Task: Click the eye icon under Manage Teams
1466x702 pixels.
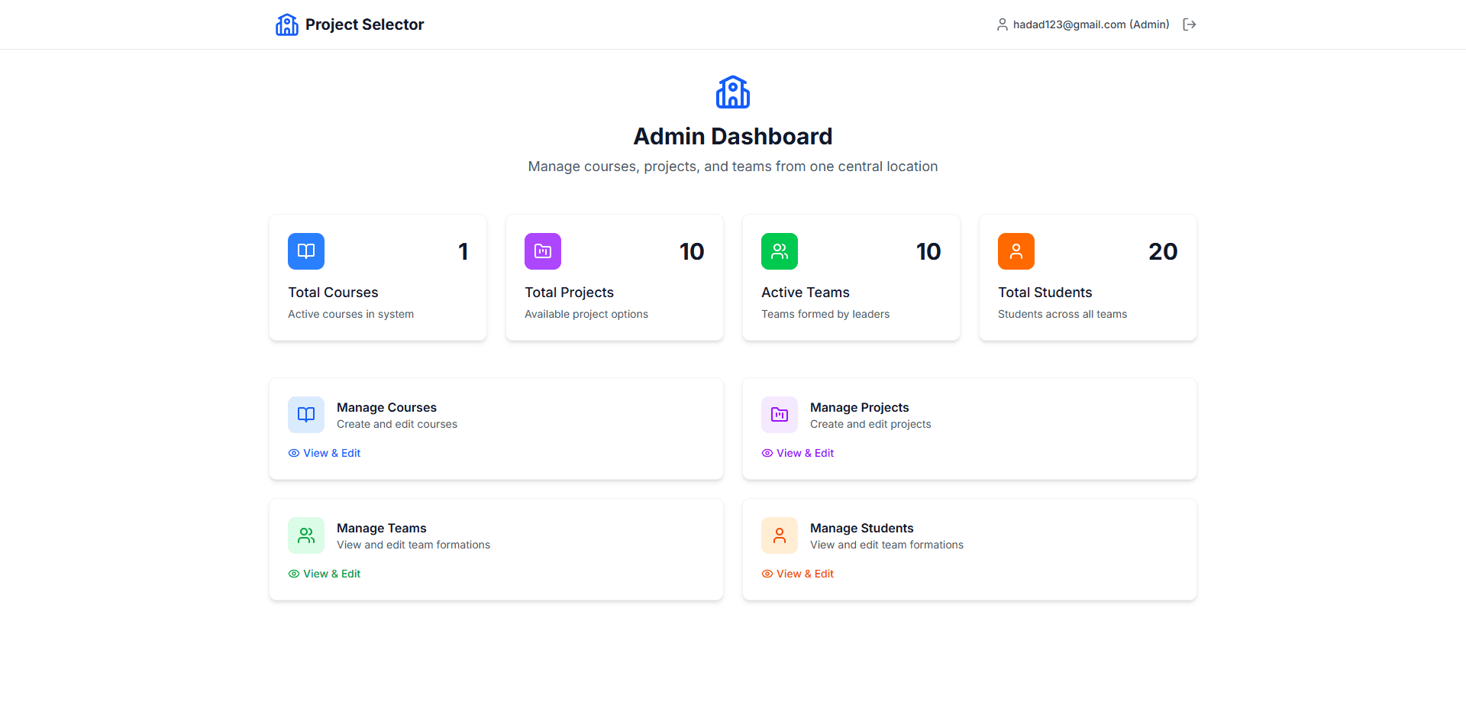Action: (x=292, y=574)
